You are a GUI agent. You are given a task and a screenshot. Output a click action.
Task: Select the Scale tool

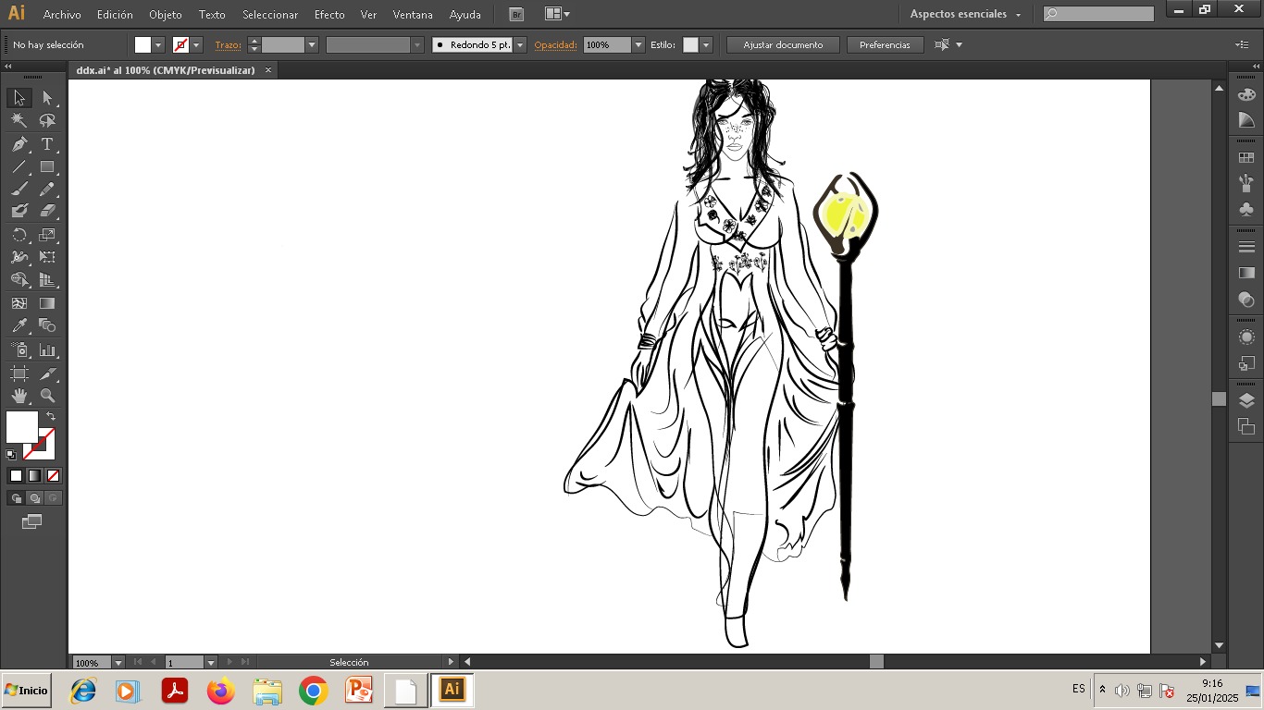47,235
